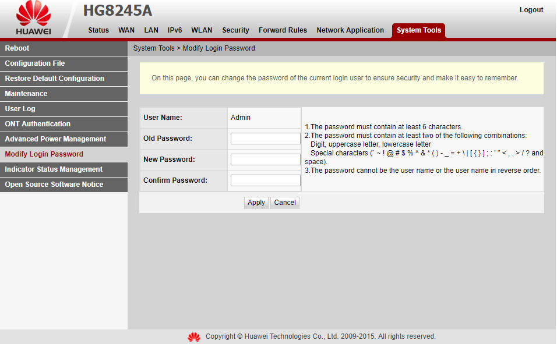Open the Status tab

pos(98,30)
